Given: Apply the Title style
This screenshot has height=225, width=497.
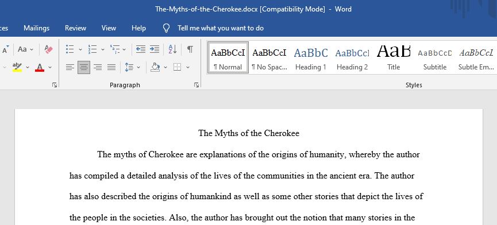Looking at the screenshot, I should pyautogui.click(x=394, y=58).
